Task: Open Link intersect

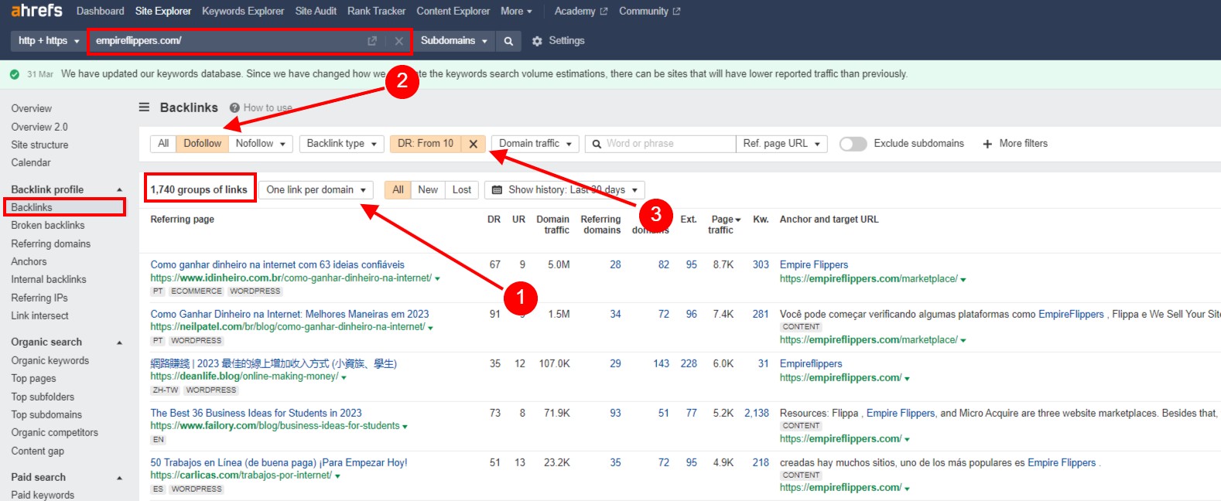Action: tap(39, 316)
